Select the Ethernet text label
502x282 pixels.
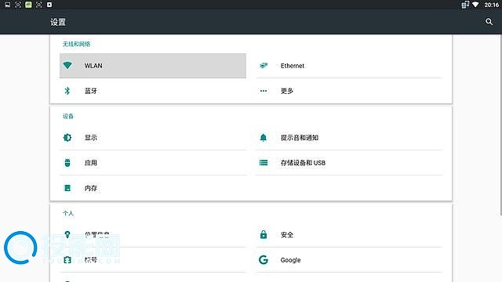pyautogui.click(x=293, y=66)
